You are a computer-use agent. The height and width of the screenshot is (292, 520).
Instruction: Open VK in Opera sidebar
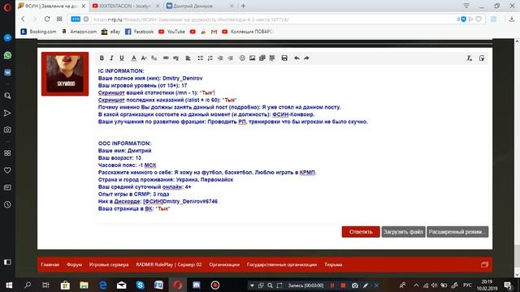(7, 72)
